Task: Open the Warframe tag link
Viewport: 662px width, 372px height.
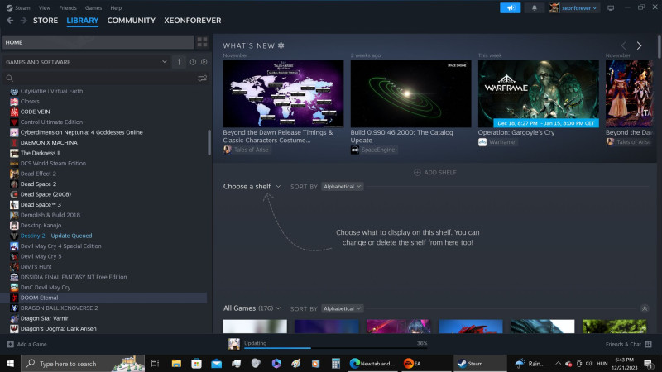Action: (497, 142)
